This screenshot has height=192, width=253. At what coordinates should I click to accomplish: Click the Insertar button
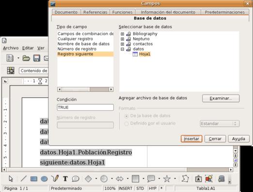[x=191, y=139]
